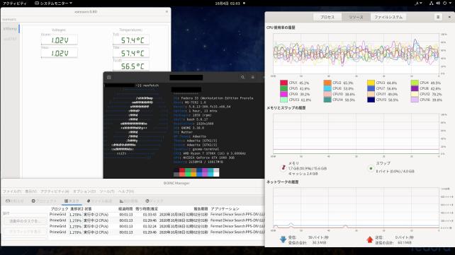
Task: Change CPU13 graph color swatch
Action: (283, 100)
